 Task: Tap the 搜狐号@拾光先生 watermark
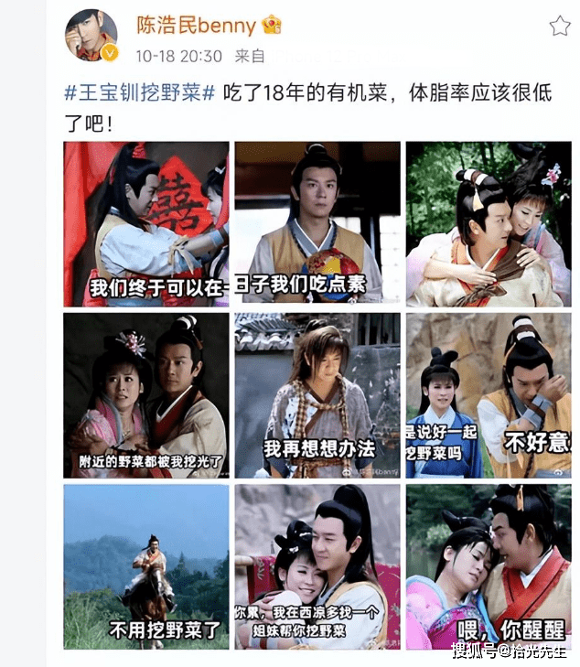click(509, 651)
